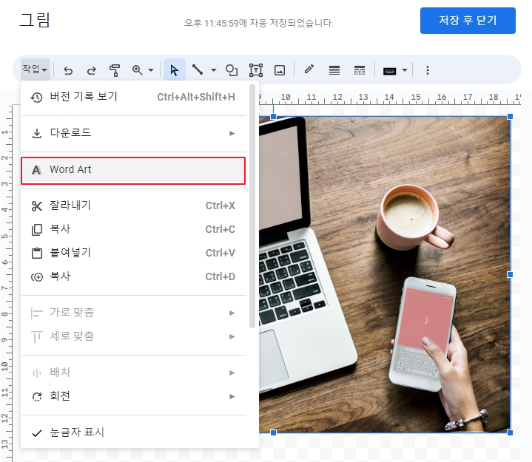
Task: Click the 작업 menu dropdown
Action: 35,69
